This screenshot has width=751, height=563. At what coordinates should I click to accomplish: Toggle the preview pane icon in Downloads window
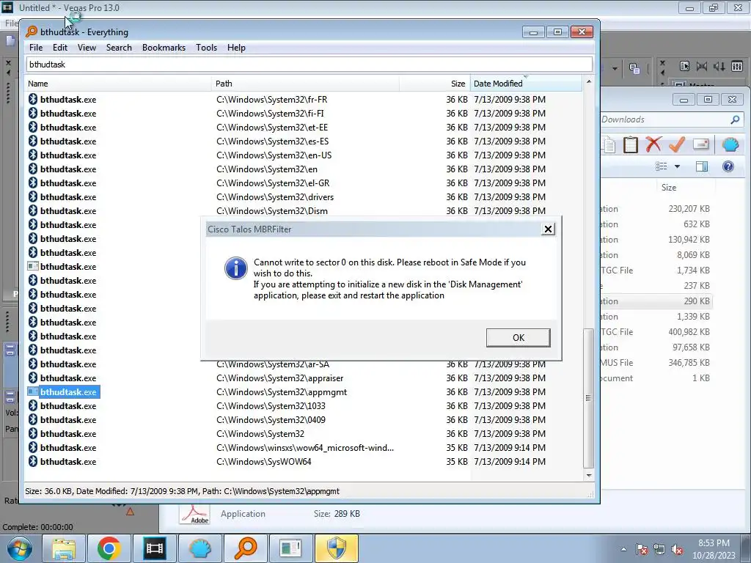click(702, 166)
